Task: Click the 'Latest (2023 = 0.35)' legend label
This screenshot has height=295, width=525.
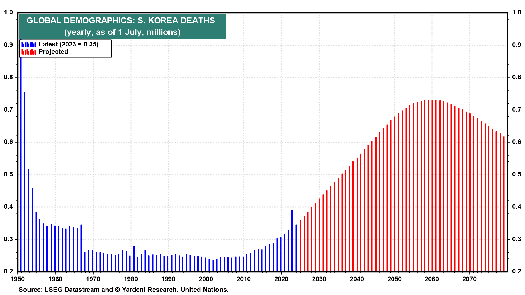Action: pyautogui.click(x=68, y=44)
